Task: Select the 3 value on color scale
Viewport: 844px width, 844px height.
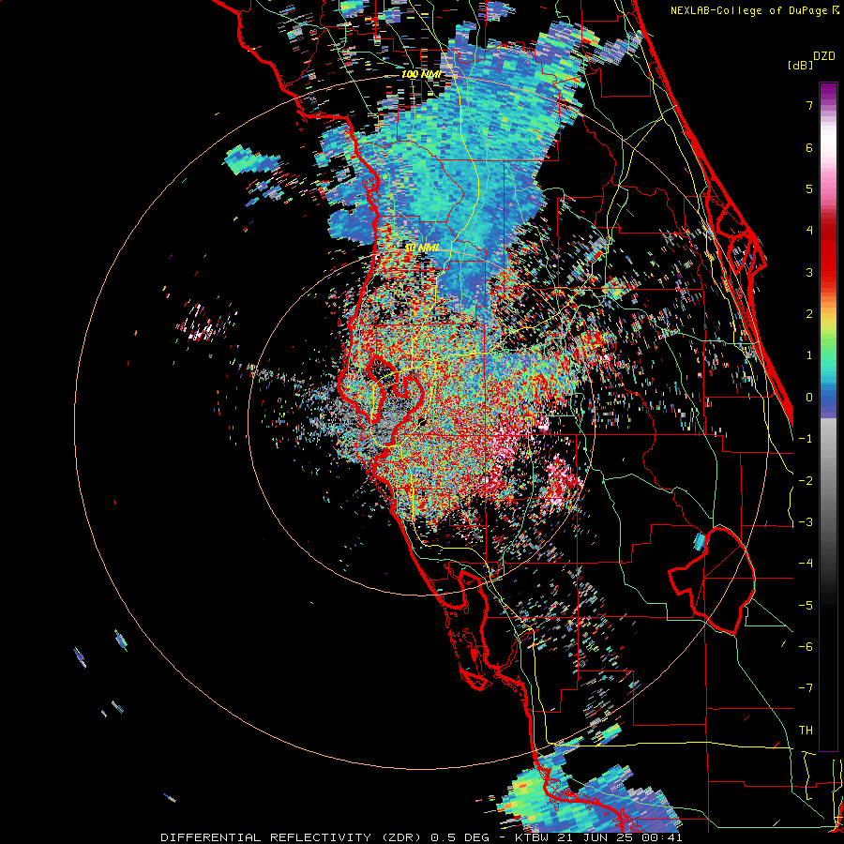Action: pos(809,272)
